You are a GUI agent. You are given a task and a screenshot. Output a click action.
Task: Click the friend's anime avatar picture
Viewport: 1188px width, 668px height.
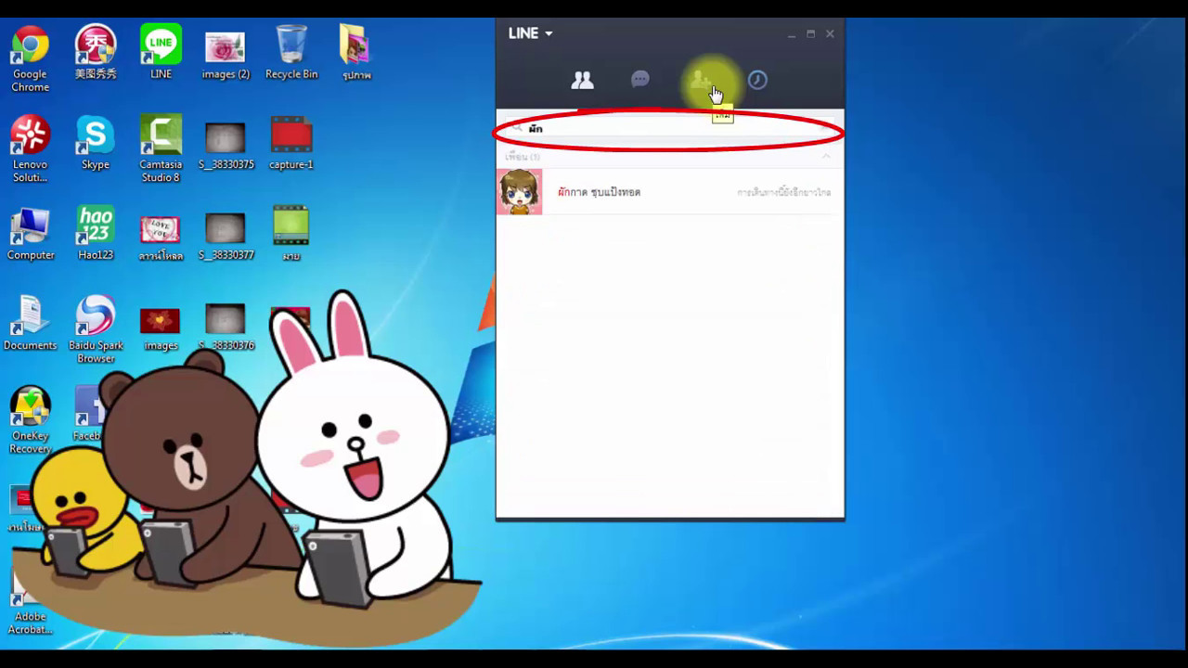point(519,192)
